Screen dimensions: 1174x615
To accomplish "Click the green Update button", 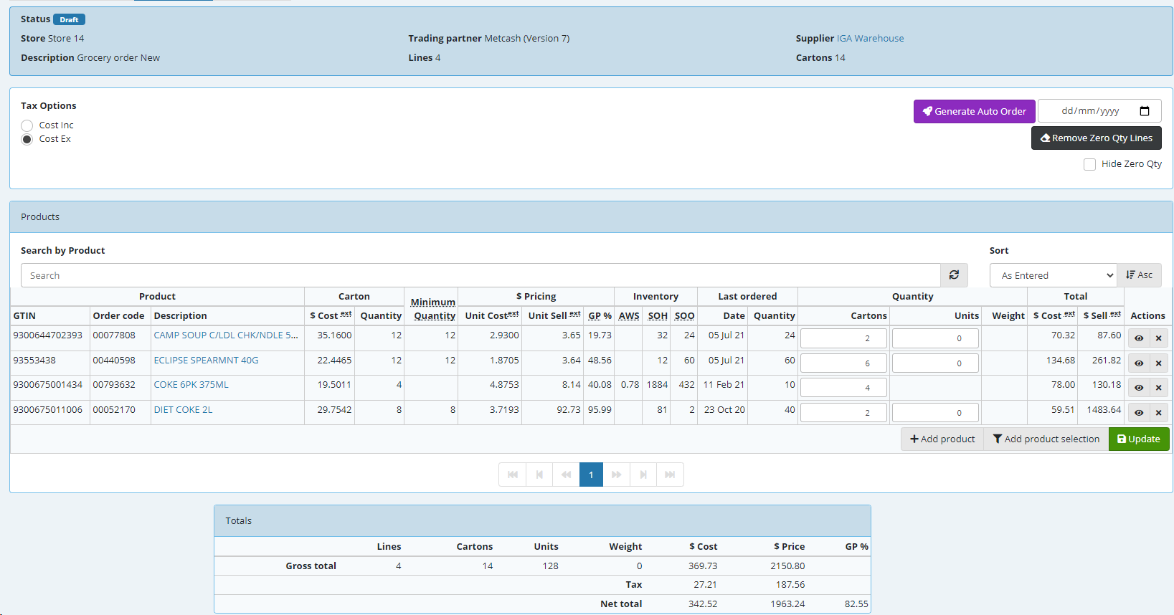I will coord(1139,439).
